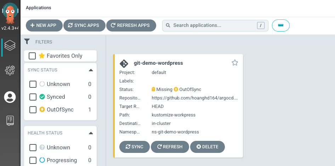Open the github.com/hoanghd164 repository link
Viewport: 335px width, 166px height.
[x=195, y=98]
